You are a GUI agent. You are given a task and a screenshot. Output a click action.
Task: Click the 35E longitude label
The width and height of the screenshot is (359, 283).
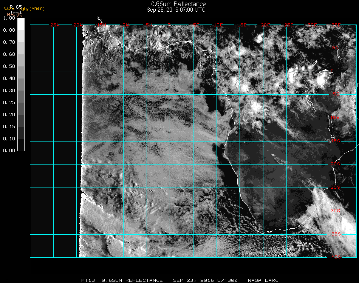coord(336,25)
